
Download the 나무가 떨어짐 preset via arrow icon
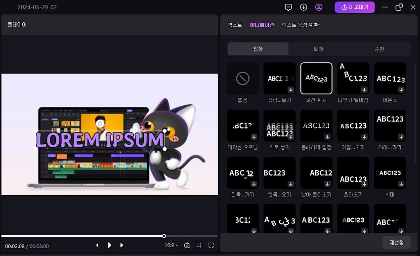click(x=364, y=89)
